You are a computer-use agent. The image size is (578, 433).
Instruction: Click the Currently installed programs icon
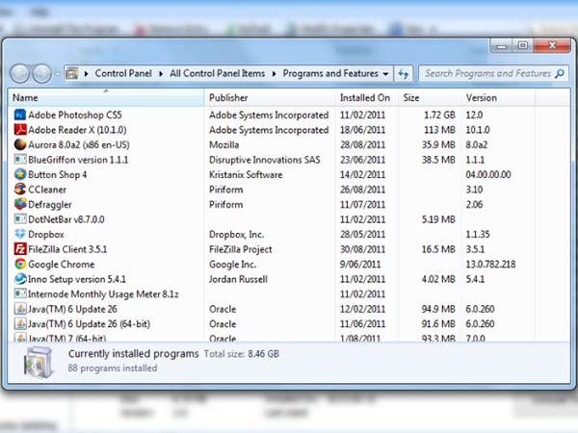click(x=39, y=363)
